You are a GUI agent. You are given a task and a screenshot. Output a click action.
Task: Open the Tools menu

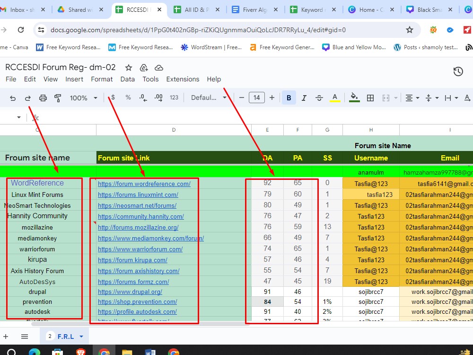(x=150, y=79)
